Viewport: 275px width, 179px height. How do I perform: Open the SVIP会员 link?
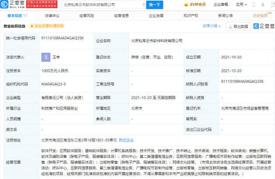(x=195, y=4)
